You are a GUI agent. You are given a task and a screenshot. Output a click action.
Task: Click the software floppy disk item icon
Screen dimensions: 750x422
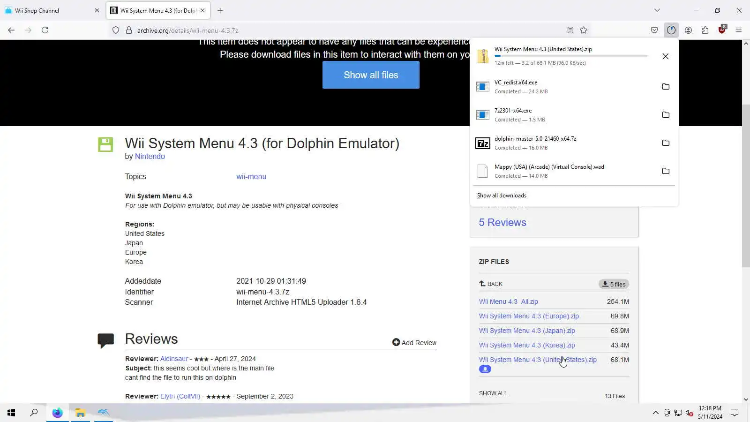tap(105, 144)
